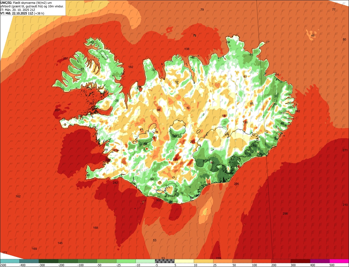This screenshot has width=349, height=267.
Task: Click the checkered legend swatch between -5 and 5
Action: [165, 261]
